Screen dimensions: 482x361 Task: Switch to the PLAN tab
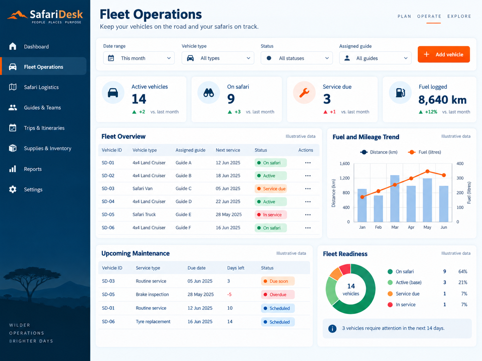404,16
